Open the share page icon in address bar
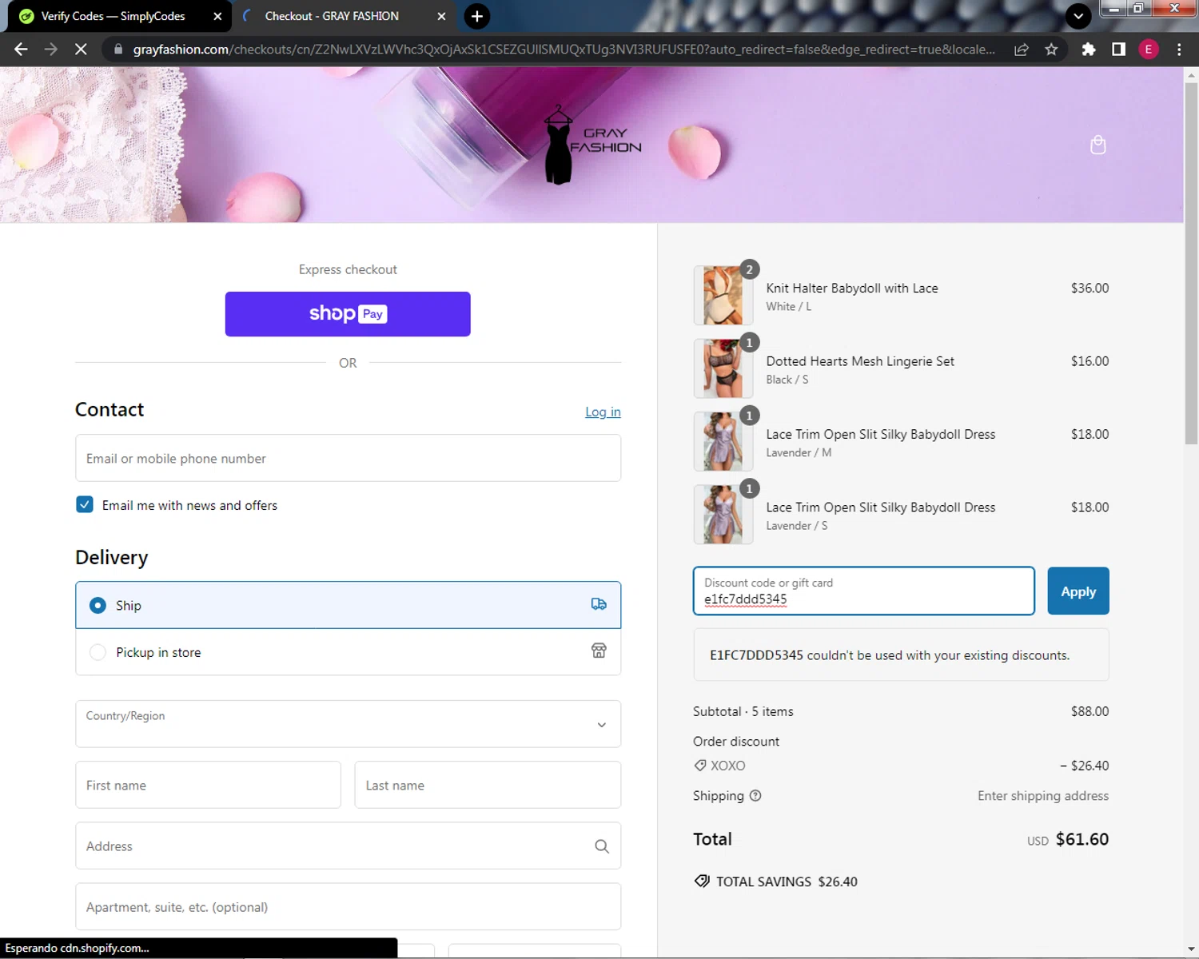The image size is (1199, 959). pyautogui.click(x=1022, y=50)
